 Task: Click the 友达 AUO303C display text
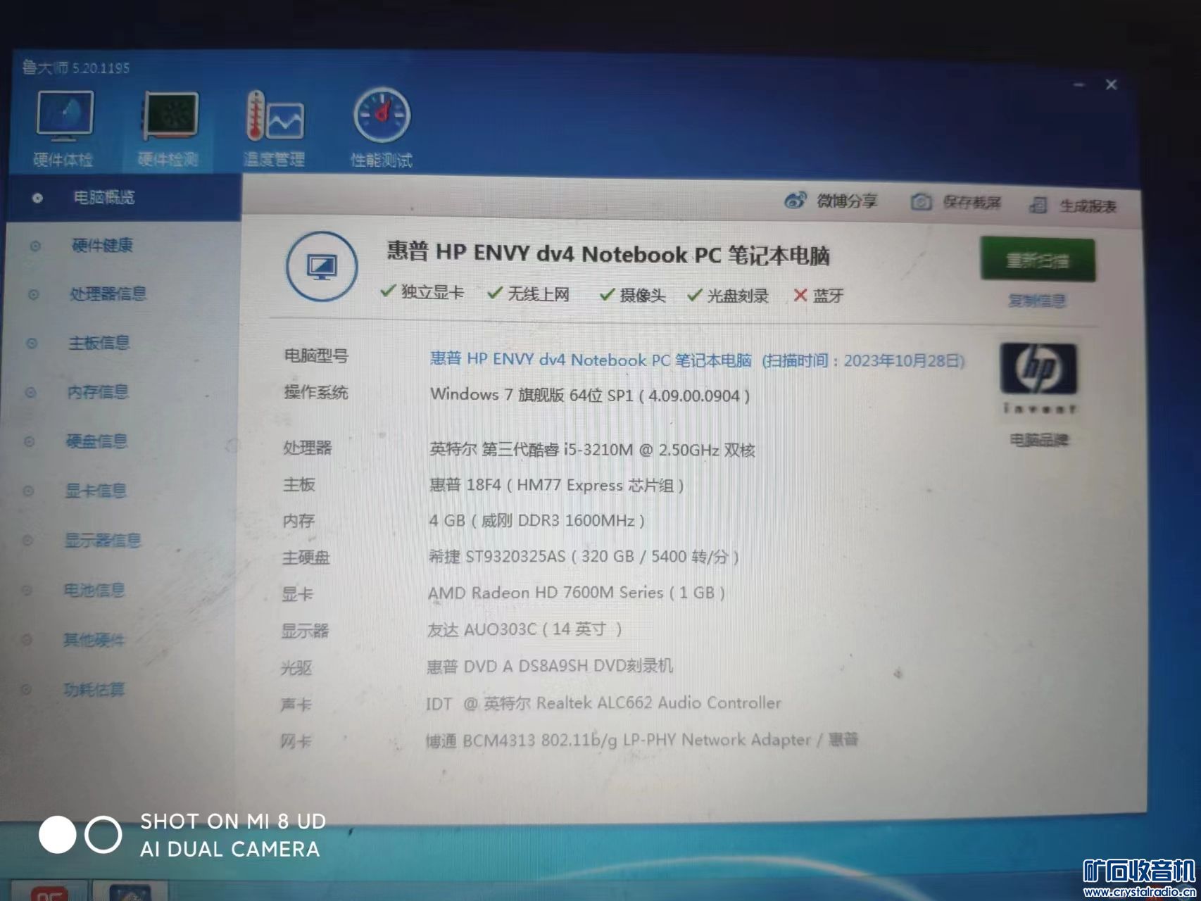(524, 629)
